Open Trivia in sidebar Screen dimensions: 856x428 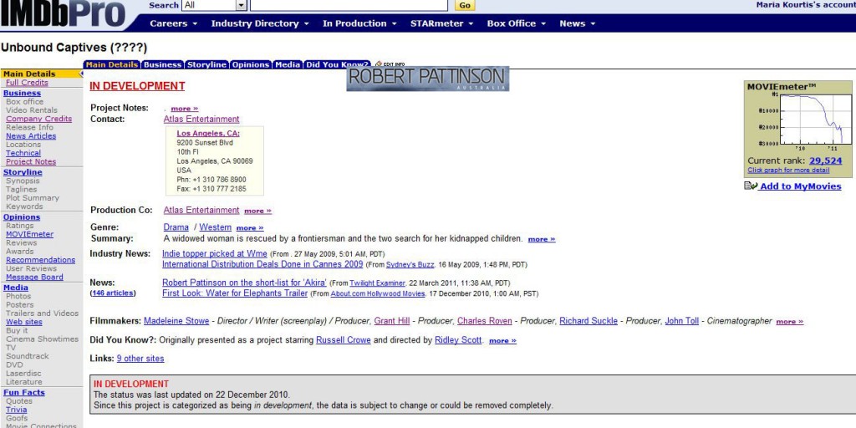tap(17, 410)
